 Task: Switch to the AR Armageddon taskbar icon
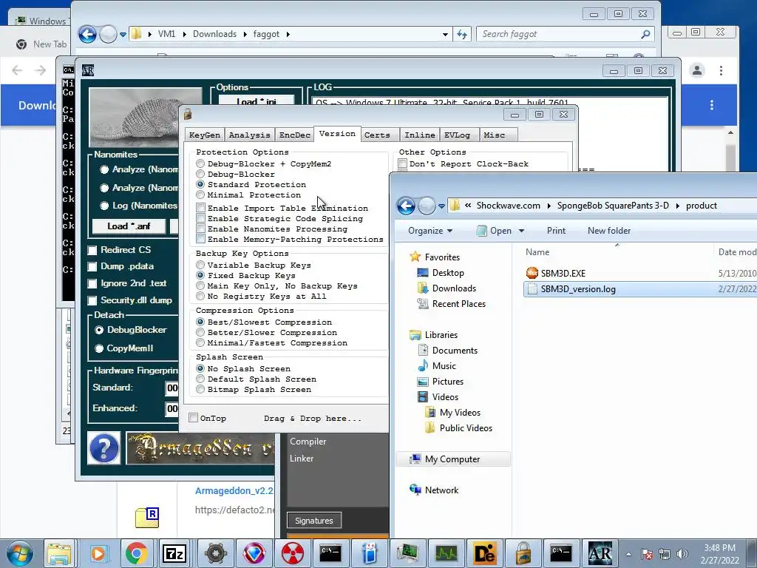[600, 553]
